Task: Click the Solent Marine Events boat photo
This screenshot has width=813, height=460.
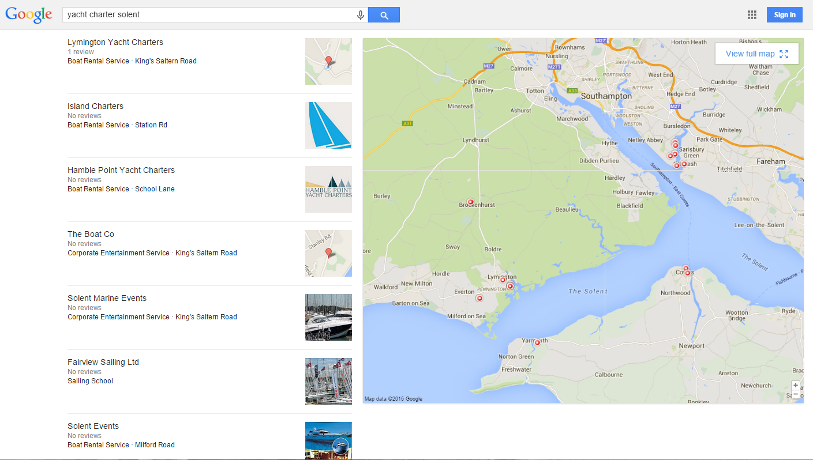Action: 328,317
